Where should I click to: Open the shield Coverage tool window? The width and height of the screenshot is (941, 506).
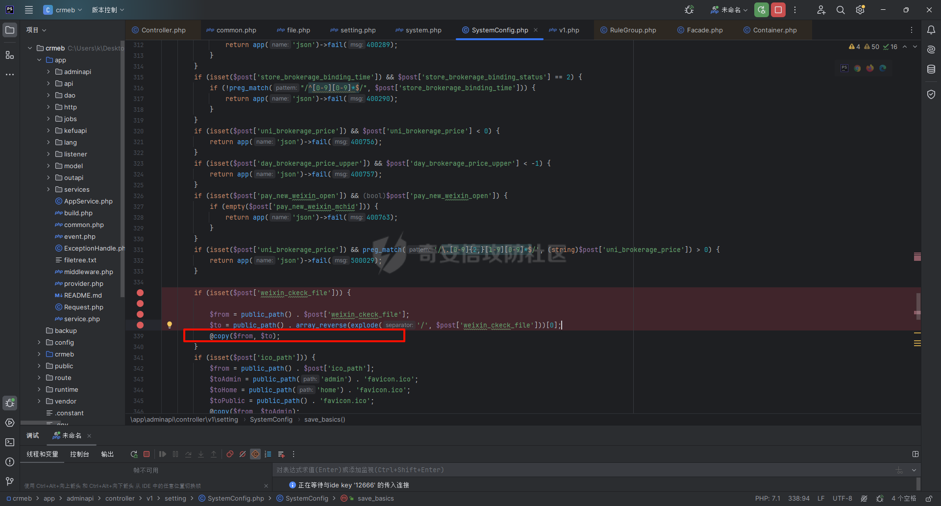pos(931,94)
